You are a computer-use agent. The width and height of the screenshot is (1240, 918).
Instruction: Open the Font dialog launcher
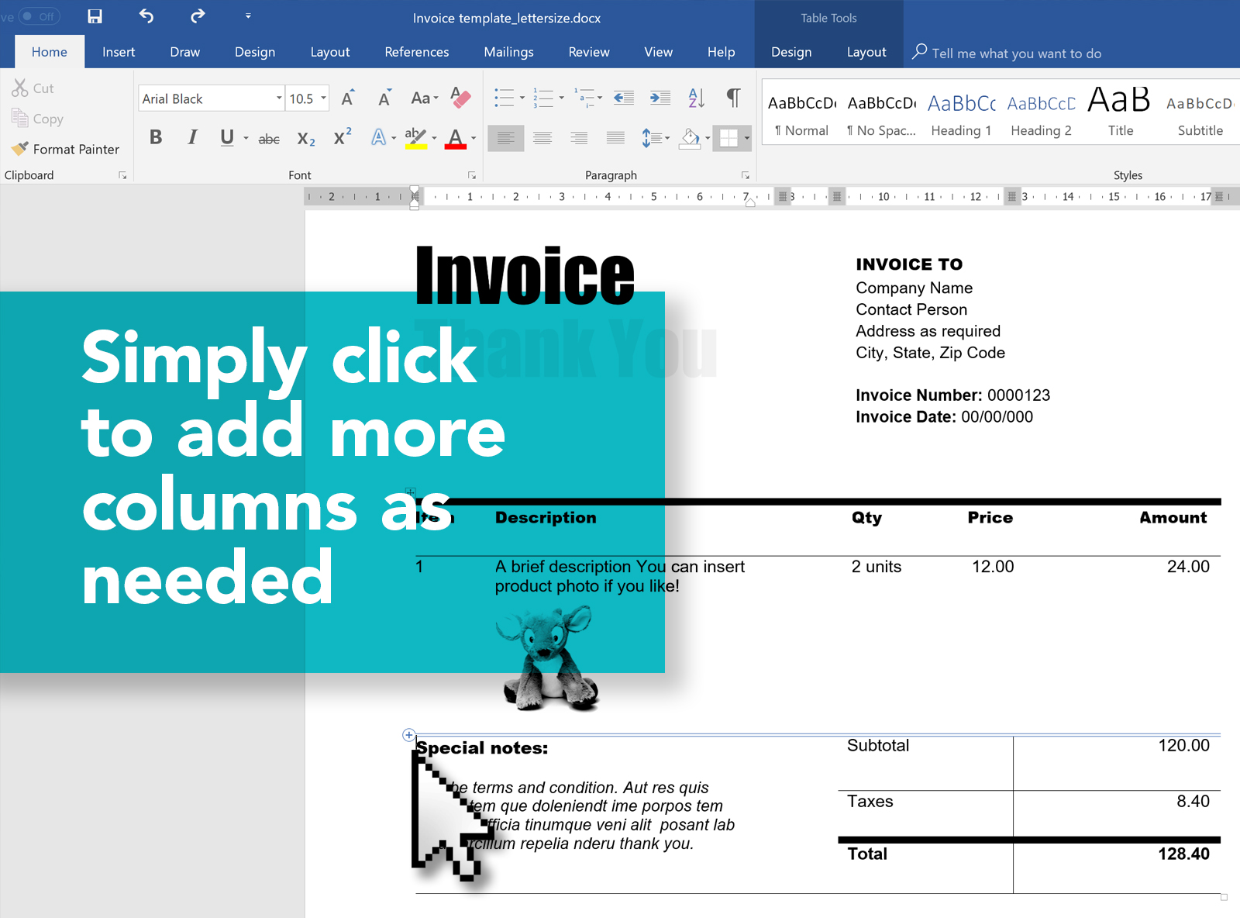(472, 175)
